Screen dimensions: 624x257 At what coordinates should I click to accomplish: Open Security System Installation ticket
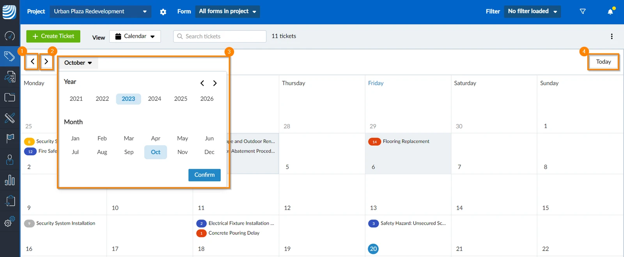click(60, 223)
